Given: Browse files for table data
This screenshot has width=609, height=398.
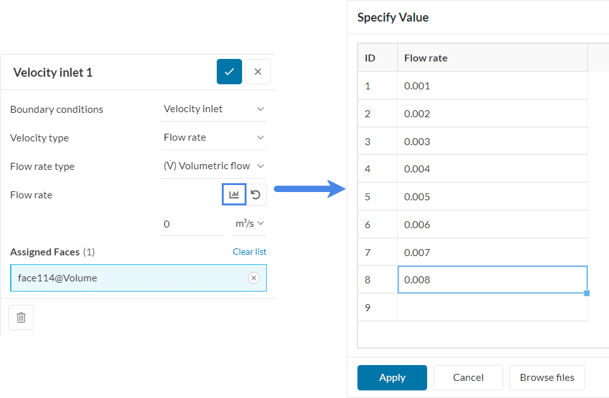Looking at the screenshot, I should [x=547, y=378].
